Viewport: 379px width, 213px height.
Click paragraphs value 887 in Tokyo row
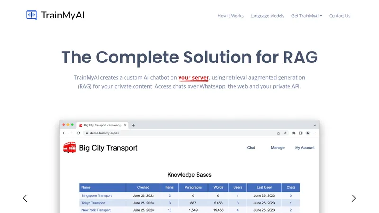point(193,203)
